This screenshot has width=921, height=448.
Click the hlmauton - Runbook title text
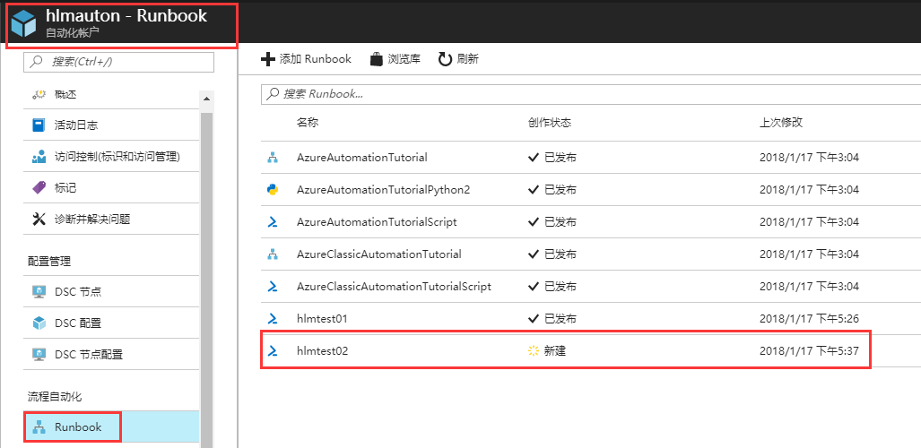pos(126,16)
